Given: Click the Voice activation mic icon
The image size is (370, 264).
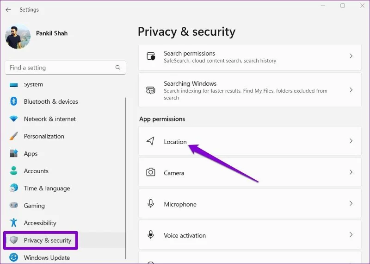Looking at the screenshot, I should click(151, 235).
